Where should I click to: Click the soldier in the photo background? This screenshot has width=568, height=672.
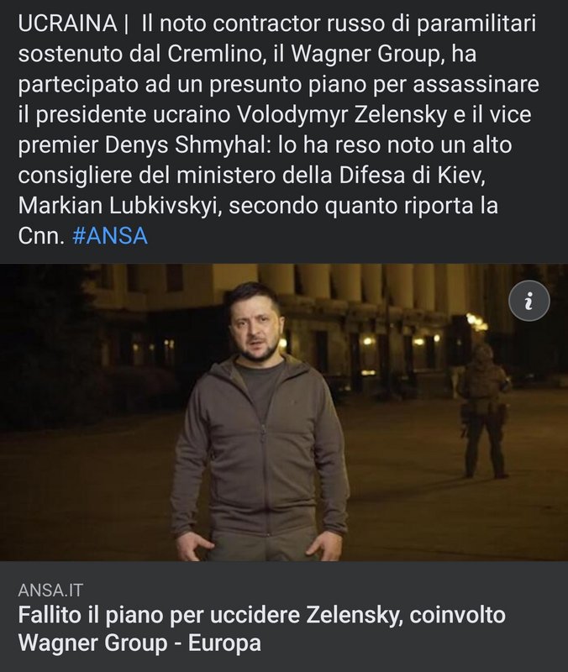point(485,412)
